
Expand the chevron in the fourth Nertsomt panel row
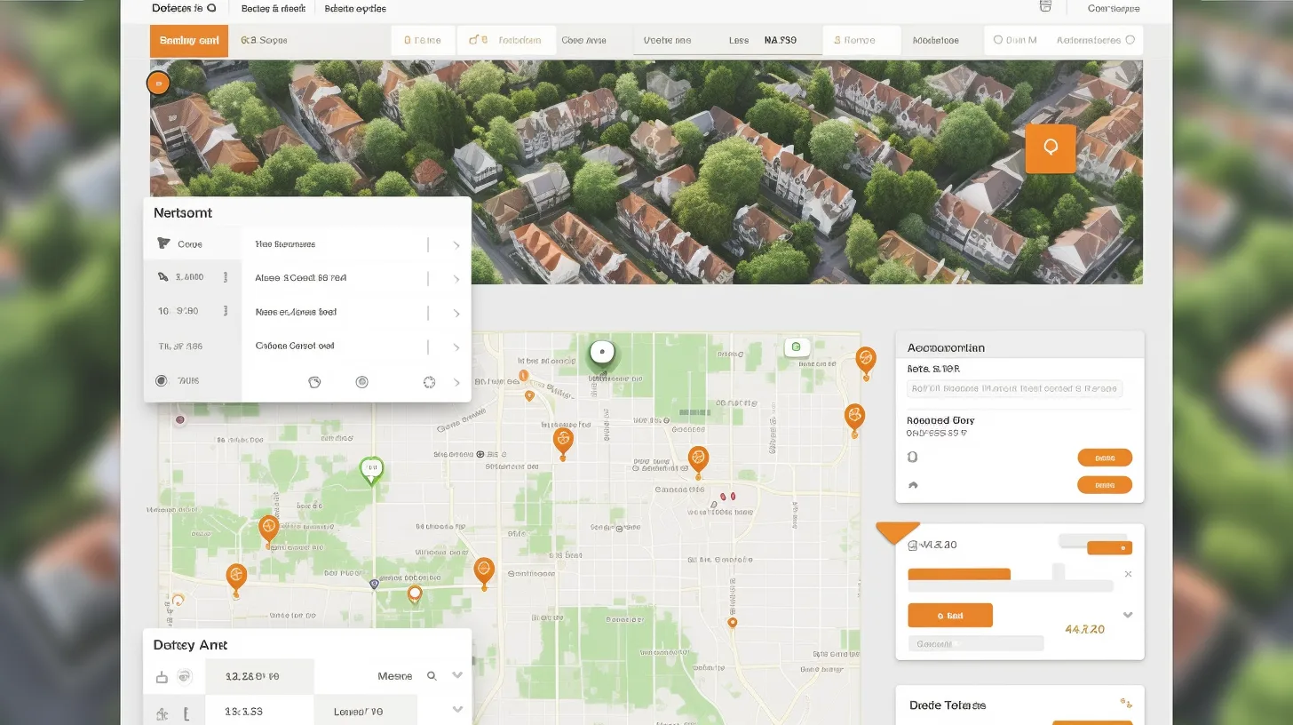[456, 347]
